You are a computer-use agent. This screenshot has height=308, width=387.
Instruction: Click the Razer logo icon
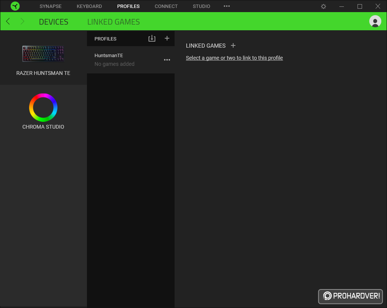(15, 6)
